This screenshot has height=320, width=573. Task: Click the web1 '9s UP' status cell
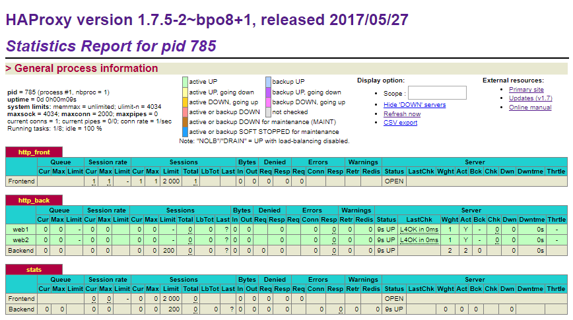click(x=386, y=230)
